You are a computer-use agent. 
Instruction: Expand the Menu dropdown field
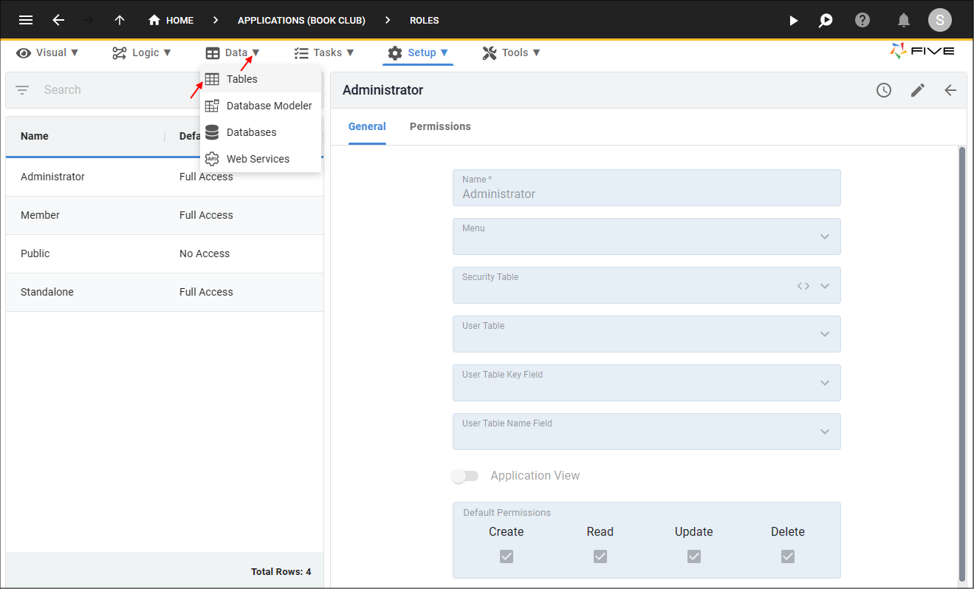[825, 236]
